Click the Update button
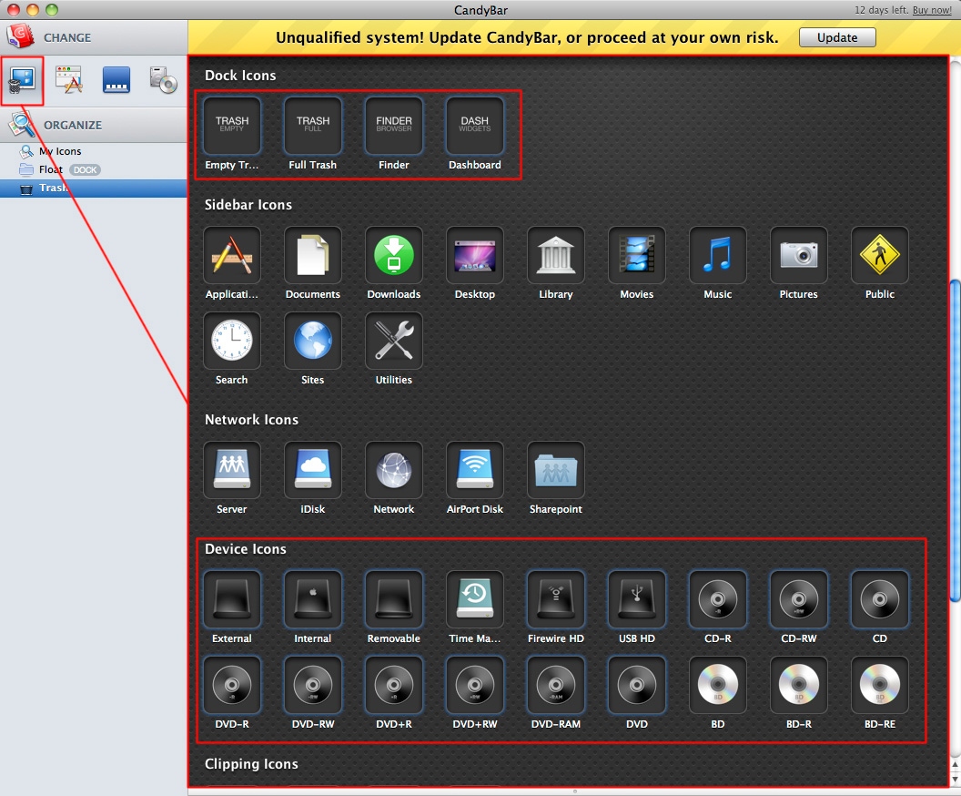 (x=837, y=37)
